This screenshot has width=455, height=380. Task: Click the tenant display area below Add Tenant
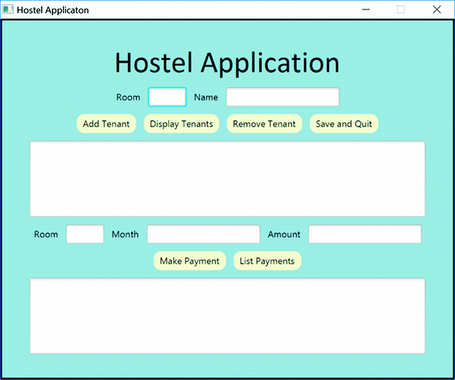pyautogui.click(x=227, y=179)
